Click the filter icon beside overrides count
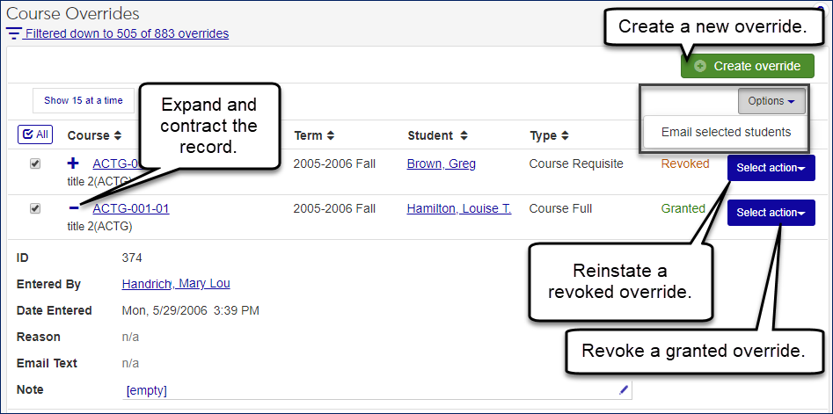This screenshot has width=833, height=414. click(x=14, y=33)
